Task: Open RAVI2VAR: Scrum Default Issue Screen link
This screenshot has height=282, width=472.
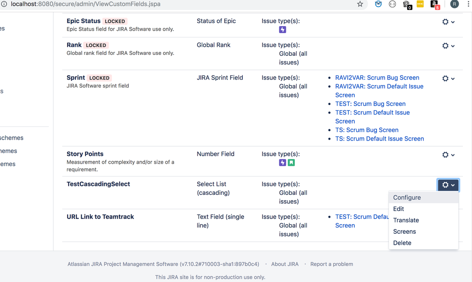Action: click(x=379, y=90)
